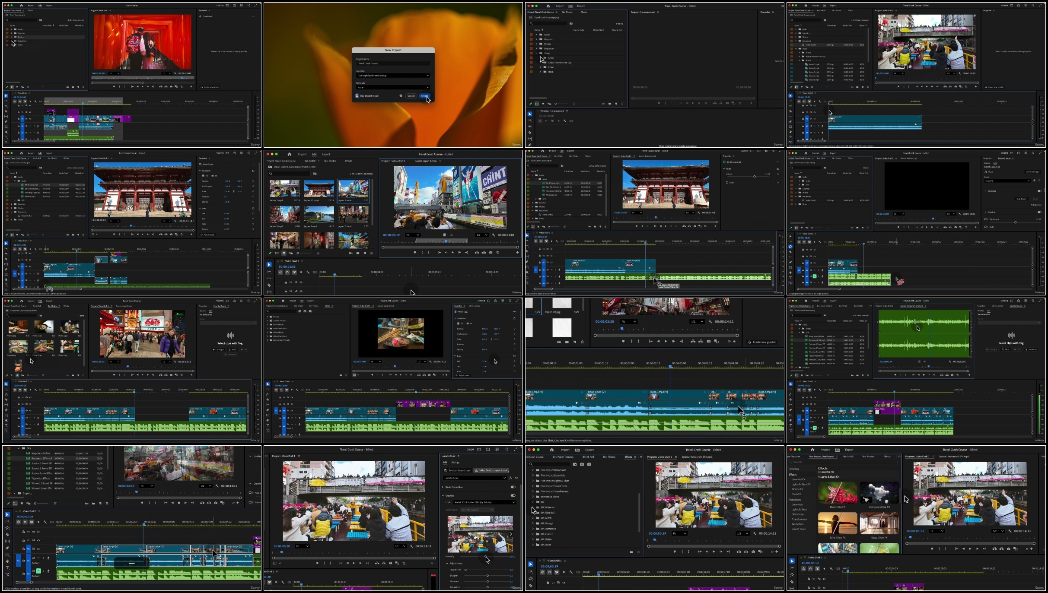Click Cancel in the New Project dialog

pos(411,96)
